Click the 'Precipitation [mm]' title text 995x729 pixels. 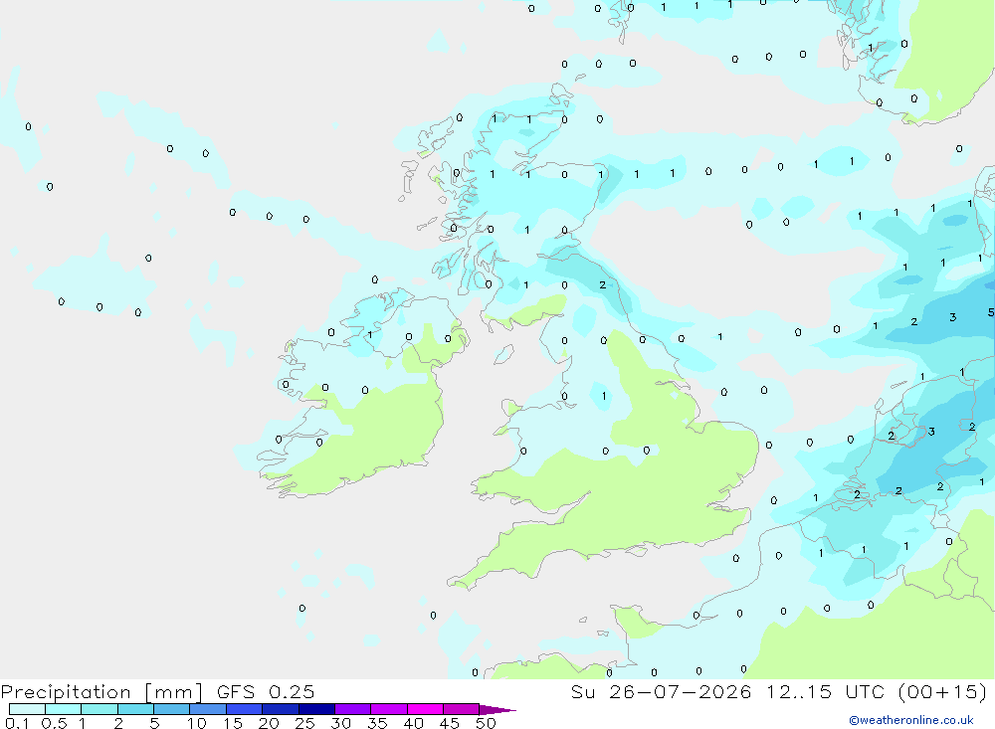pos(101,692)
